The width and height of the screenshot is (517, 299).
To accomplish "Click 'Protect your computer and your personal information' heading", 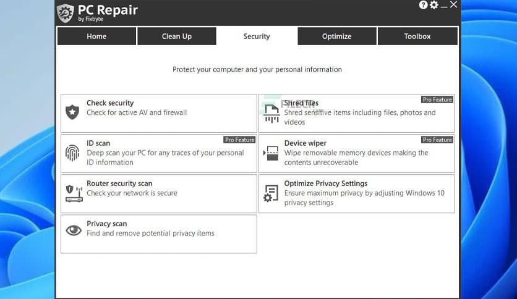I will [x=257, y=69].
